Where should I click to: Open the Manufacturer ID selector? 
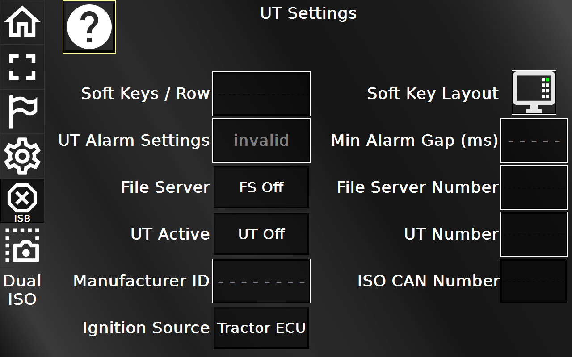point(261,281)
